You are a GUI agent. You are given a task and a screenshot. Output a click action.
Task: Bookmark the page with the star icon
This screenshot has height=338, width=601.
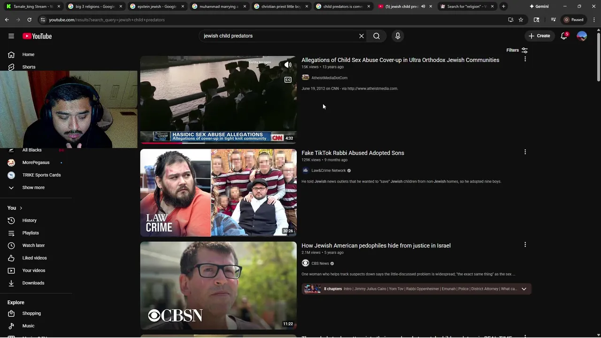(521, 20)
